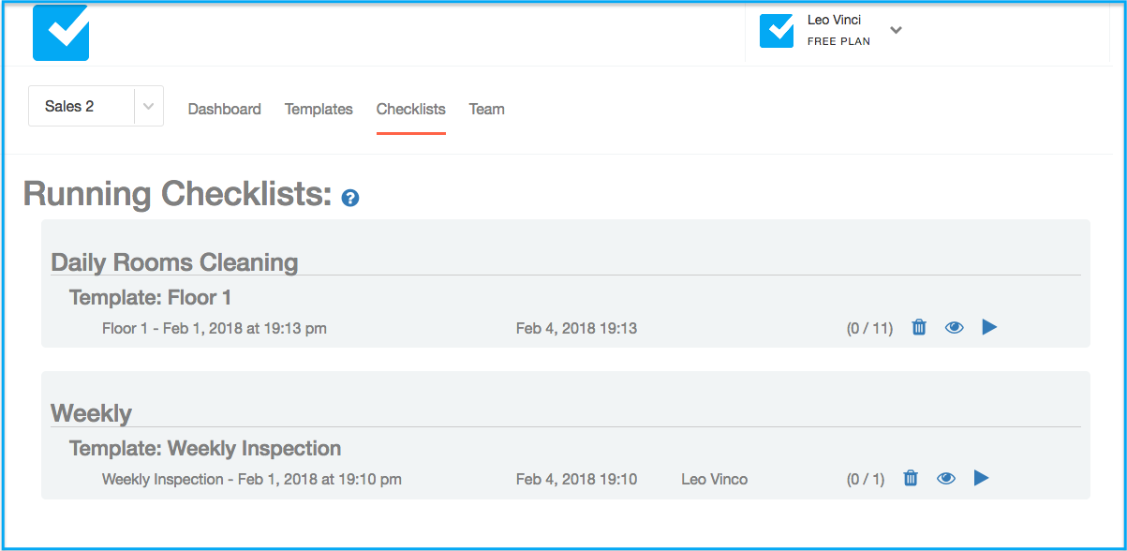Click the Daily Rooms Cleaning heading

tap(174, 262)
